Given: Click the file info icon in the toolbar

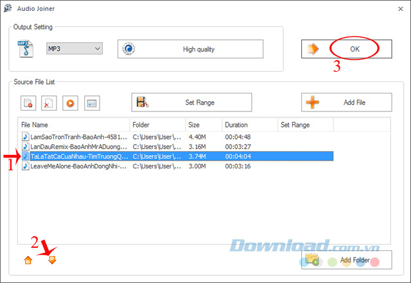Looking at the screenshot, I should (92, 103).
